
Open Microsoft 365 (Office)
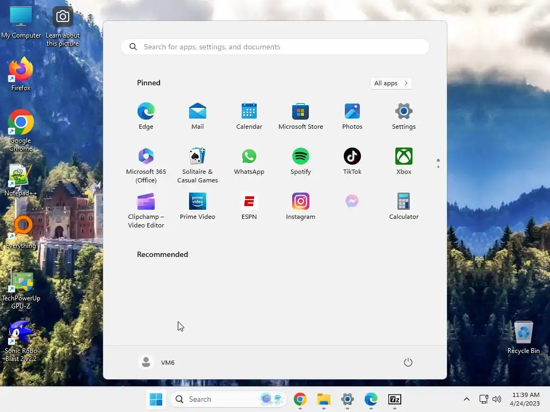(146, 165)
